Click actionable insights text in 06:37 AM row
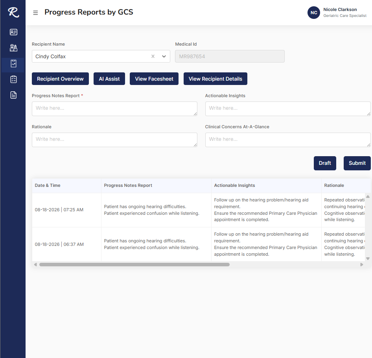This screenshot has width=372, height=358. 265,244
